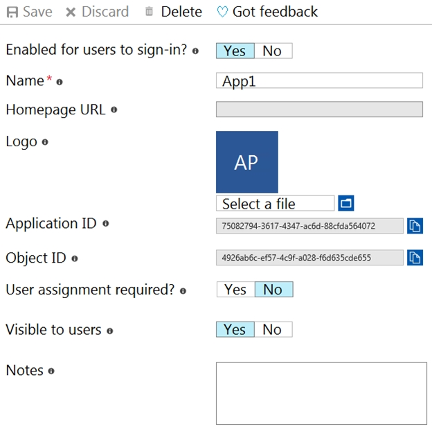Click info icon beside Visible to users

tap(109, 331)
